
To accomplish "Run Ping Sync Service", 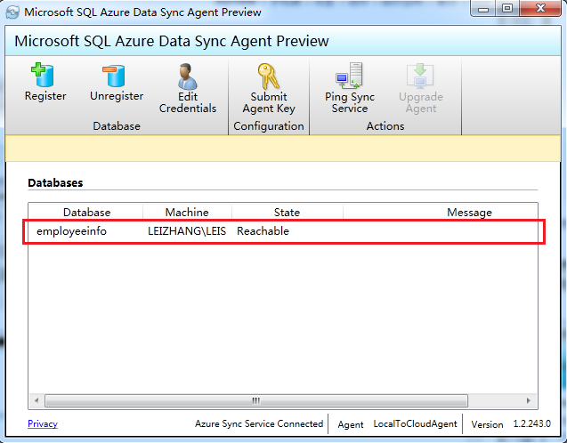I will pos(349,88).
